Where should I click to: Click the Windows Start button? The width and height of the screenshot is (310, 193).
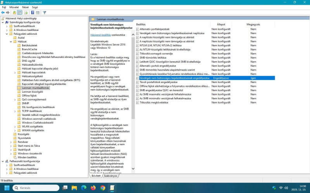(x=7, y=188)
